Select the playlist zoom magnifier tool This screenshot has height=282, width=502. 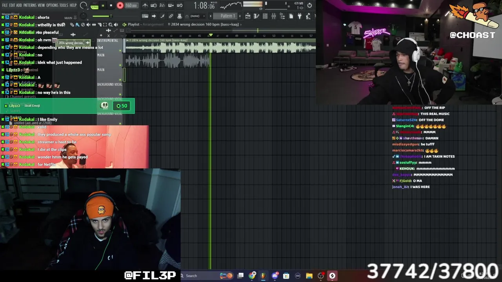(110, 25)
